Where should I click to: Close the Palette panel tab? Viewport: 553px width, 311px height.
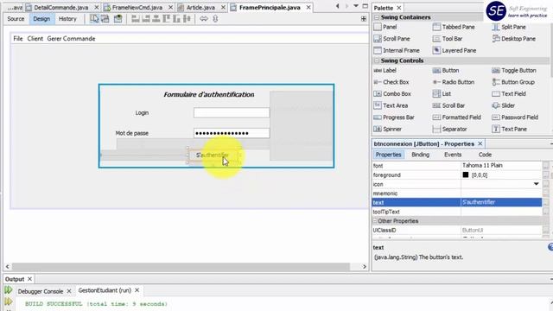coord(399,8)
